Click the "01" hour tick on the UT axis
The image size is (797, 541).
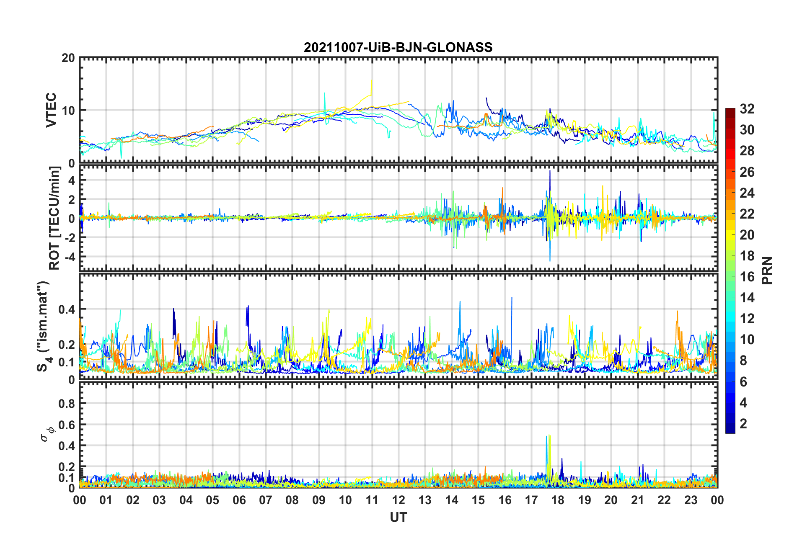[106, 500]
